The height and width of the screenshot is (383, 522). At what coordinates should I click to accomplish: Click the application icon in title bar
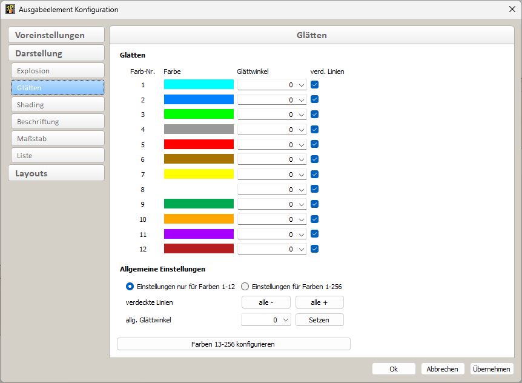click(10, 10)
